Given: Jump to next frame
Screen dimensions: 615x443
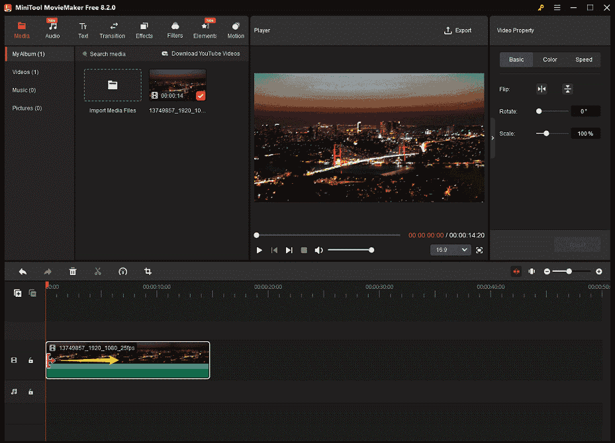Looking at the screenshot, I should click(289, 251).
